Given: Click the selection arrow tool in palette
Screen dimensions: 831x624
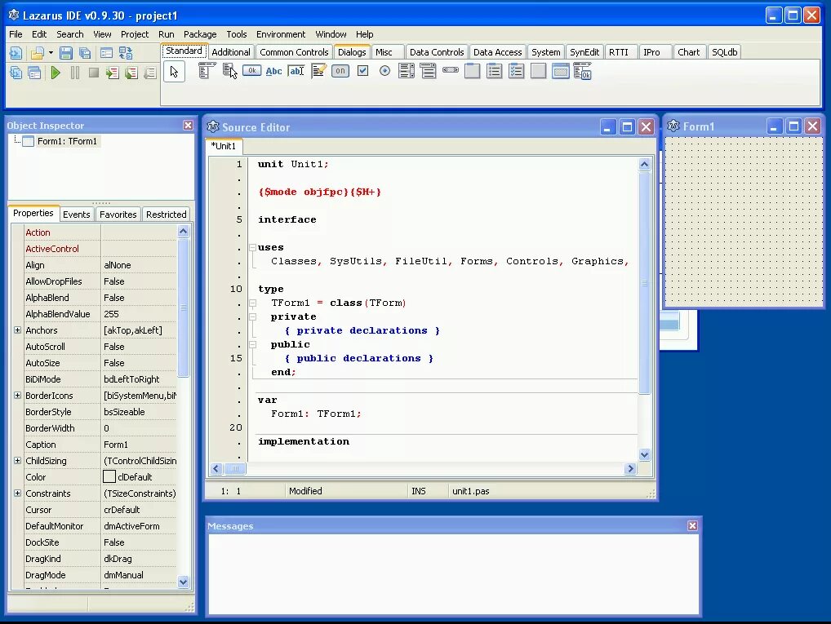Looking at the screenshot, I should point(175,72).
